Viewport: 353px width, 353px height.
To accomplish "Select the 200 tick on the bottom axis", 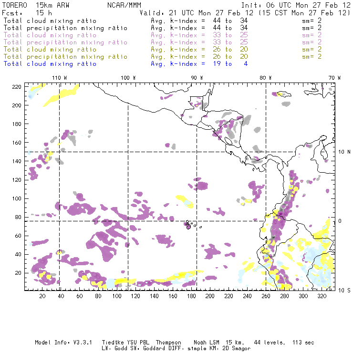I will coord(210,296).
